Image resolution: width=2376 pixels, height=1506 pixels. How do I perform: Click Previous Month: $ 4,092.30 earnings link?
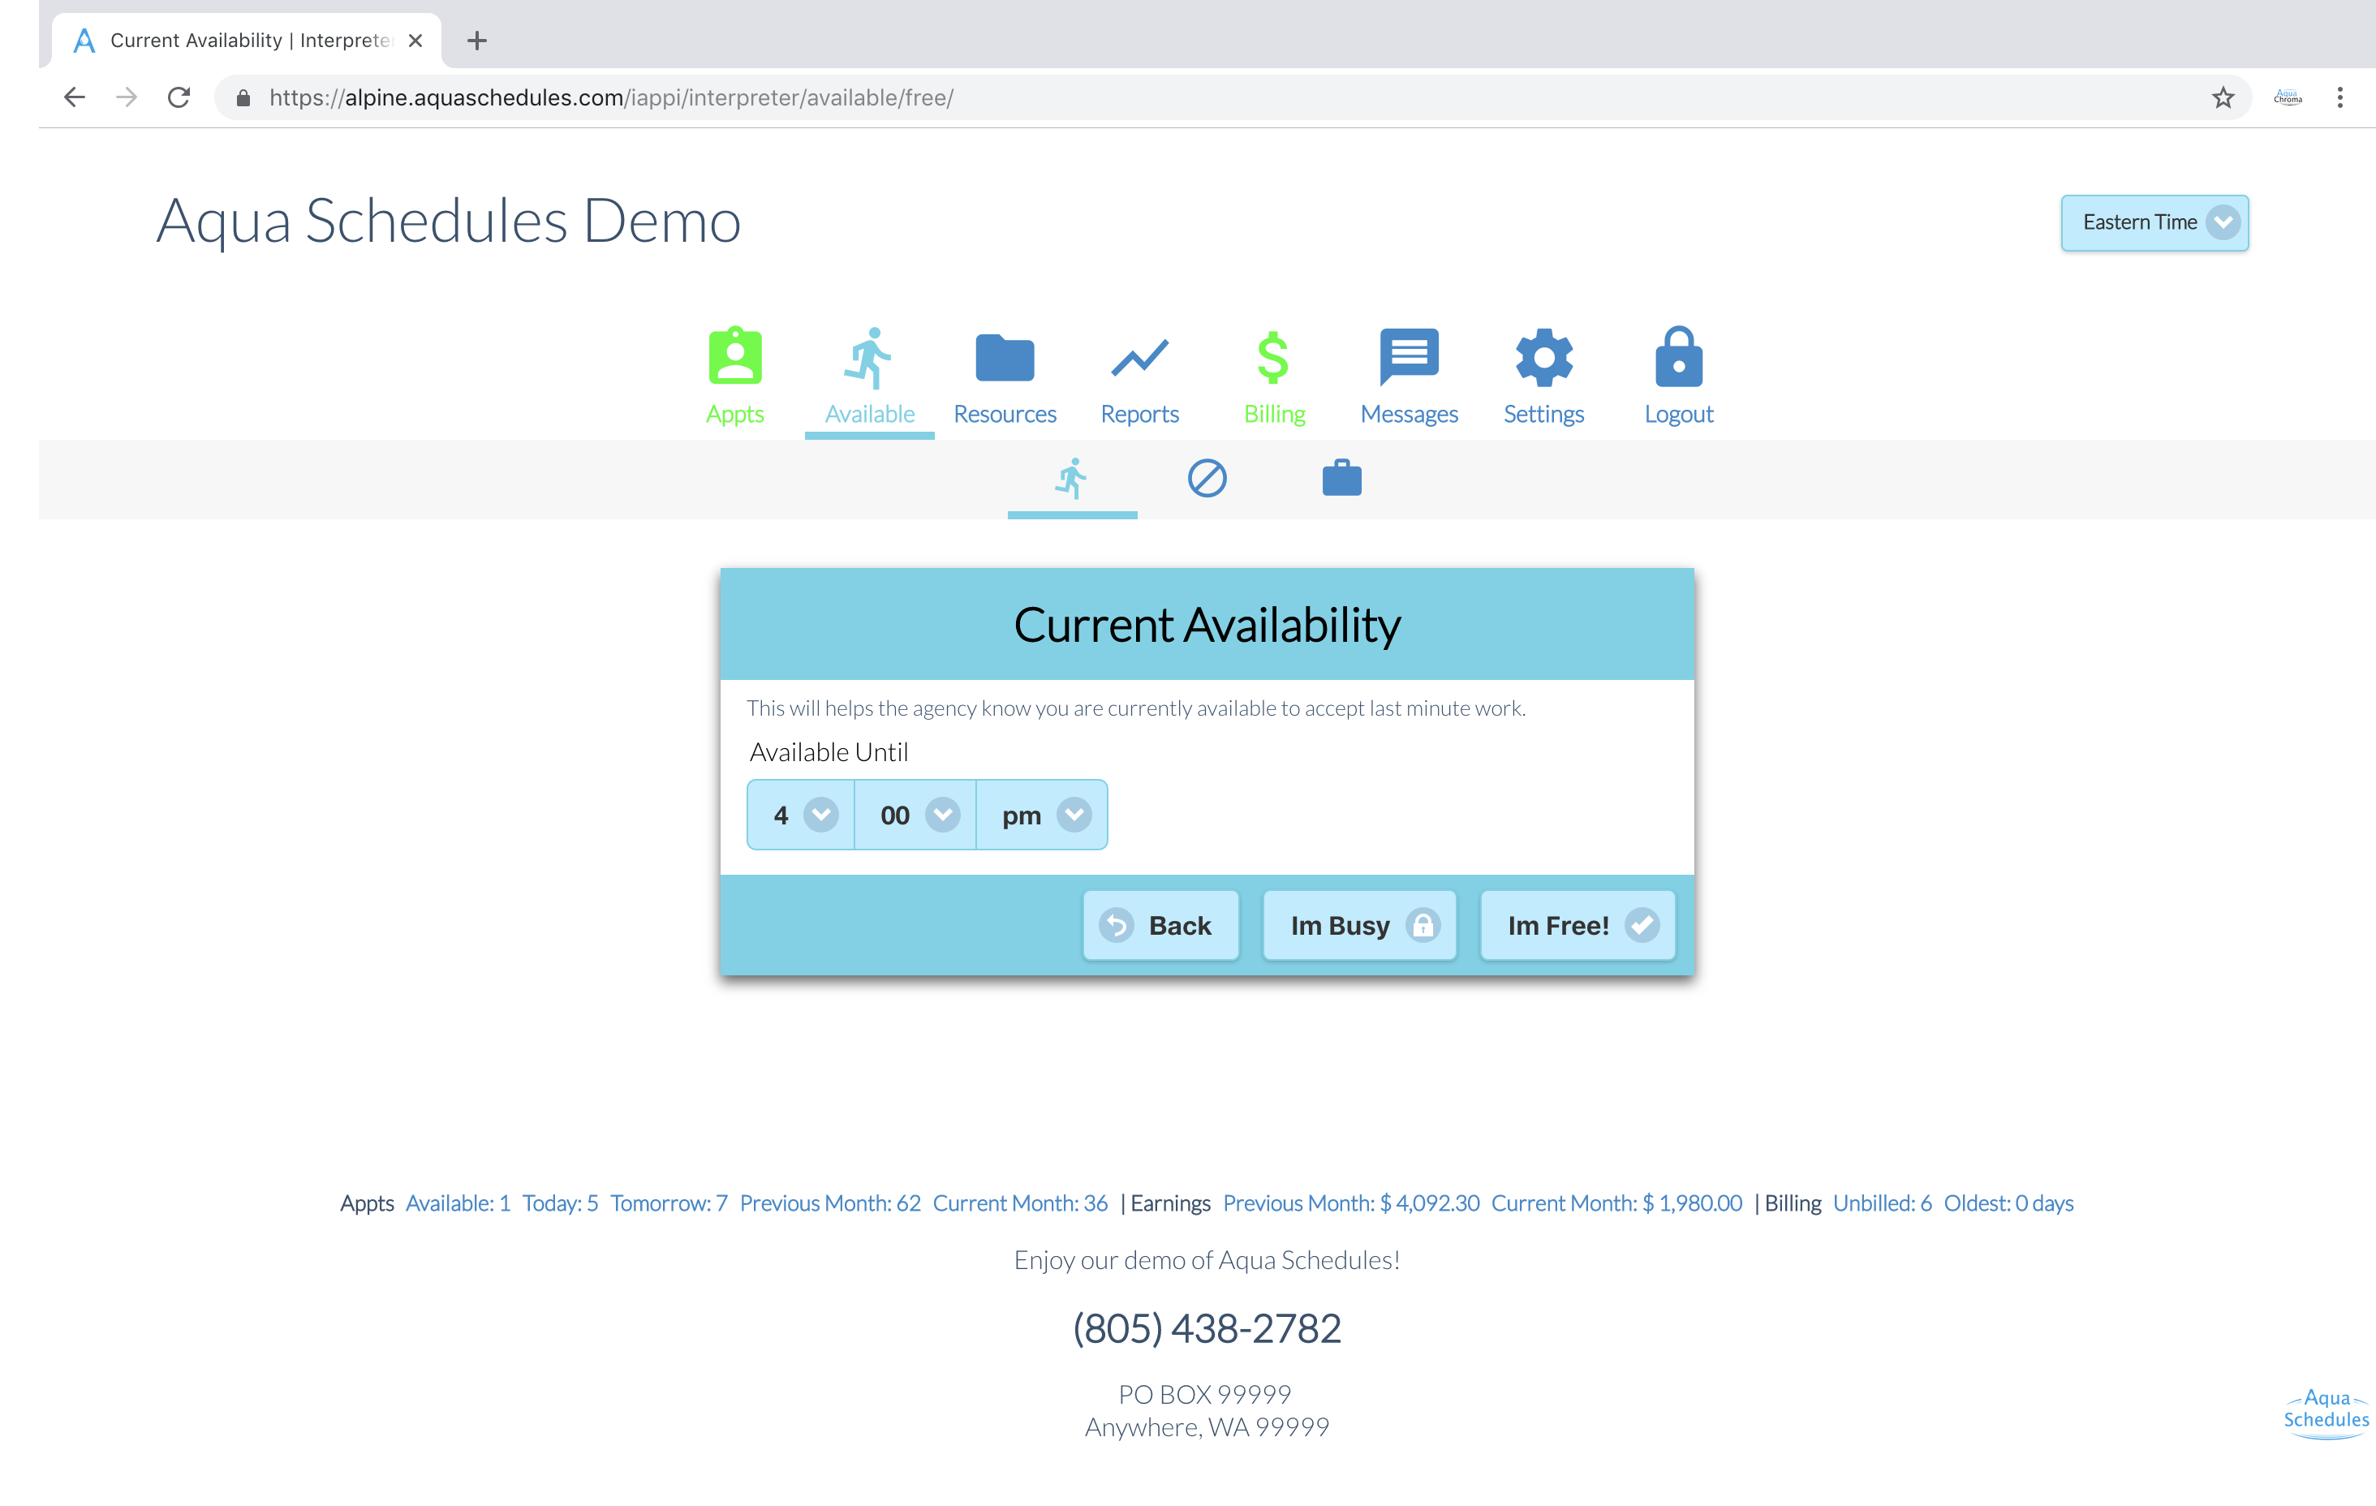(1351, 1203)
